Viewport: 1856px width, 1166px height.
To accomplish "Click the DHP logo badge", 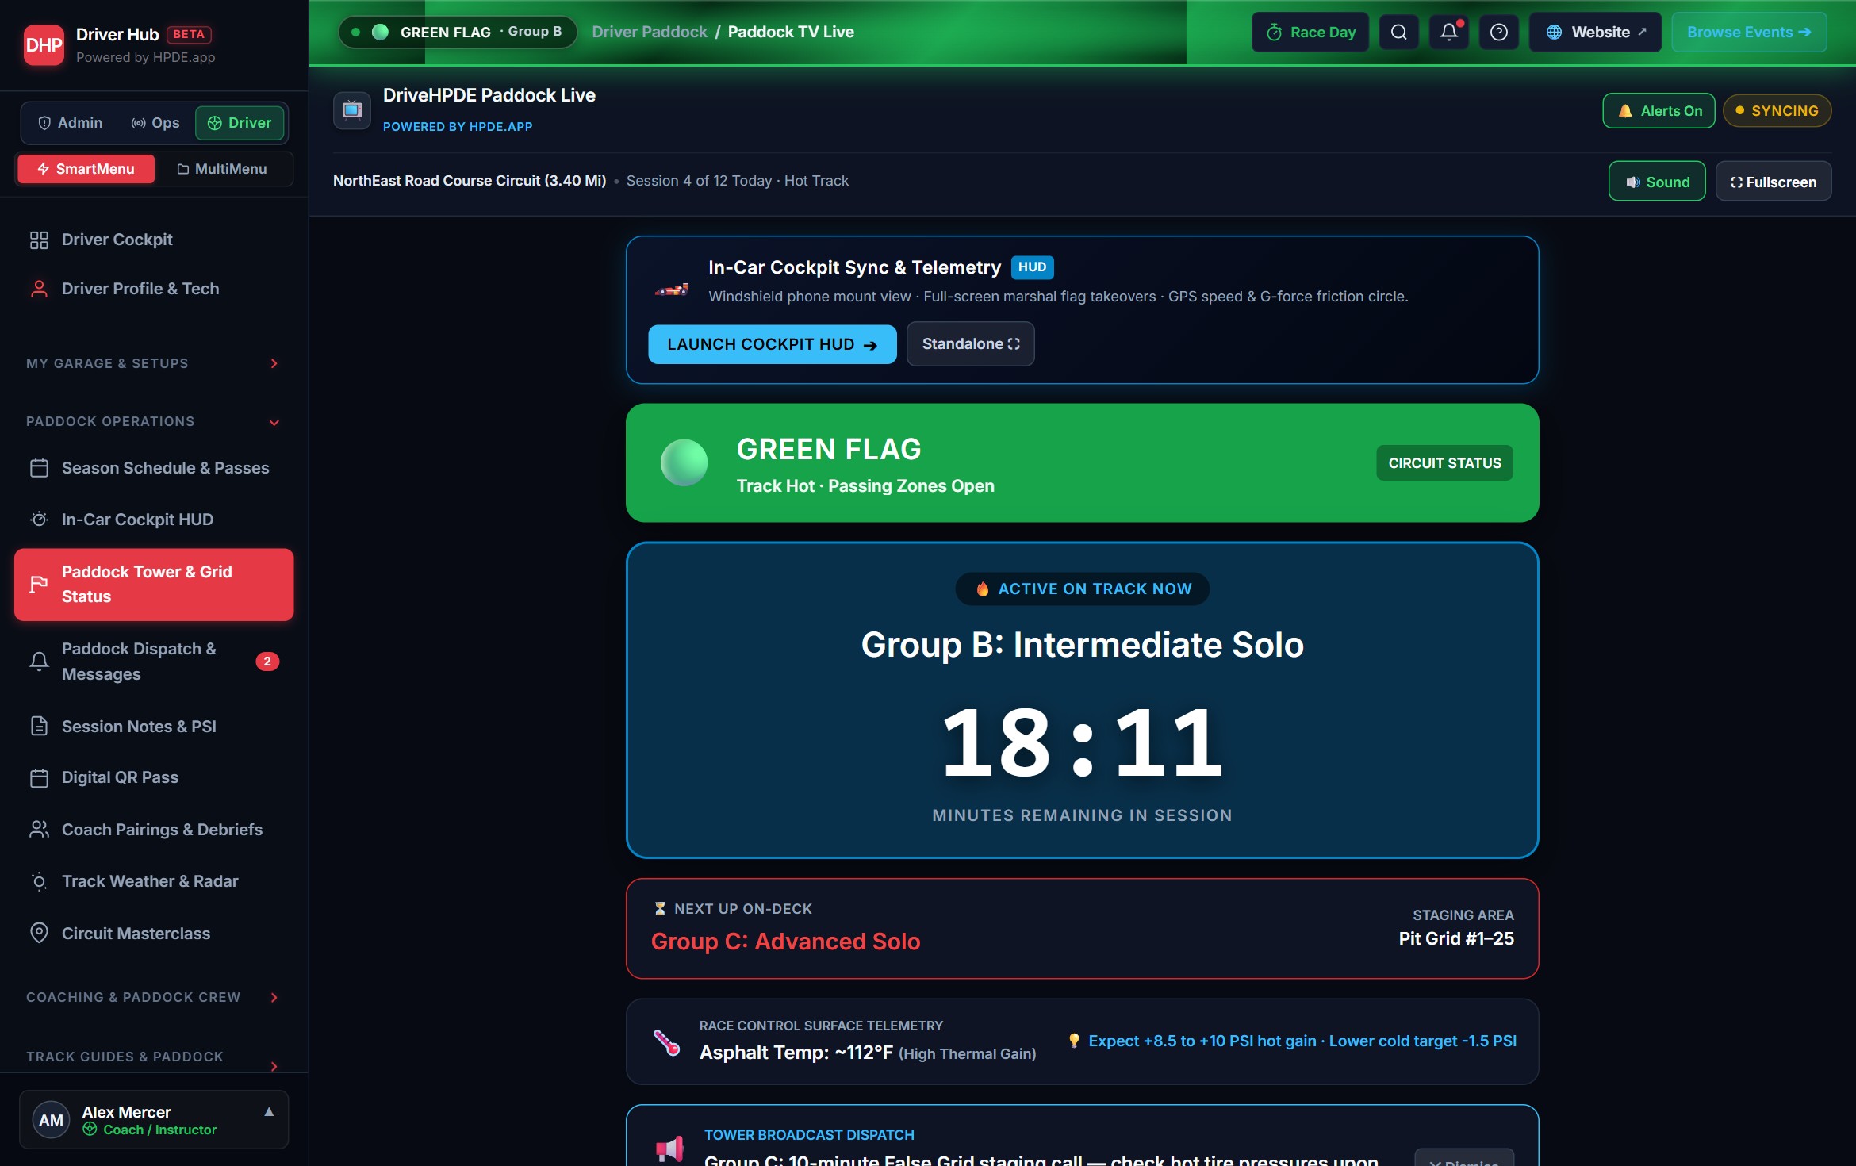I will tap(44, 45).
